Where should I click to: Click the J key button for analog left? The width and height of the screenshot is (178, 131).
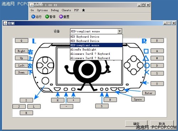click(19, 106)
